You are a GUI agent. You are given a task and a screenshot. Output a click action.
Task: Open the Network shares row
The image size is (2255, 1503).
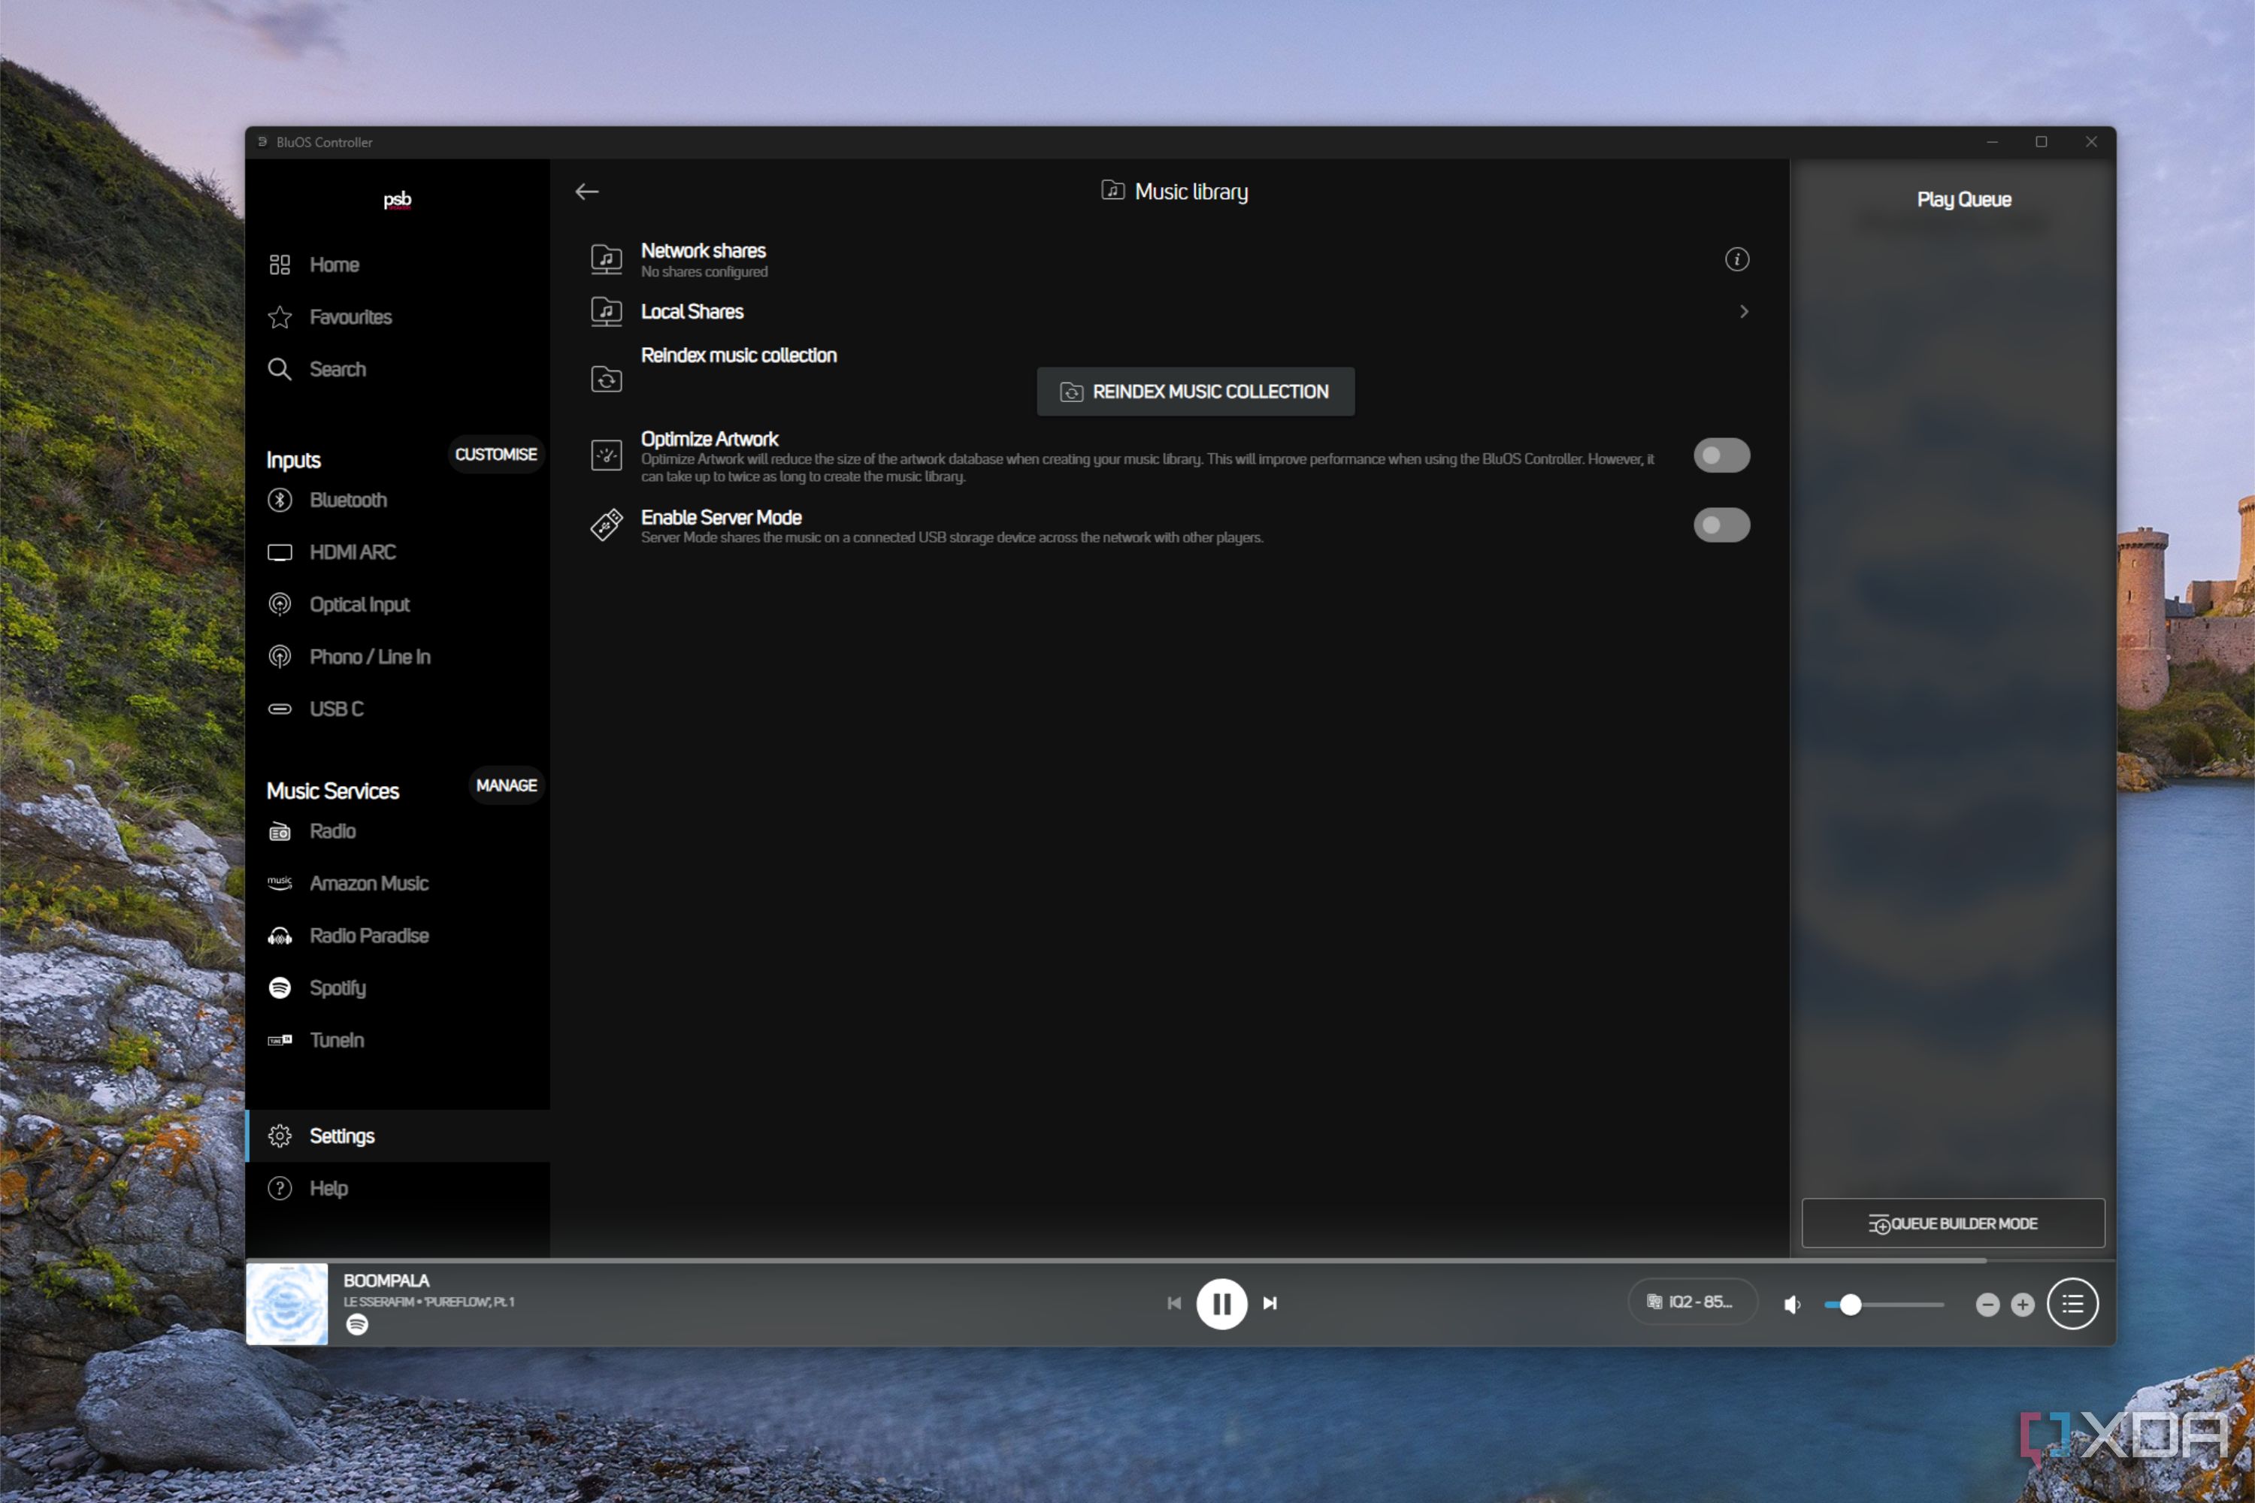click(x=1170, y=260)
